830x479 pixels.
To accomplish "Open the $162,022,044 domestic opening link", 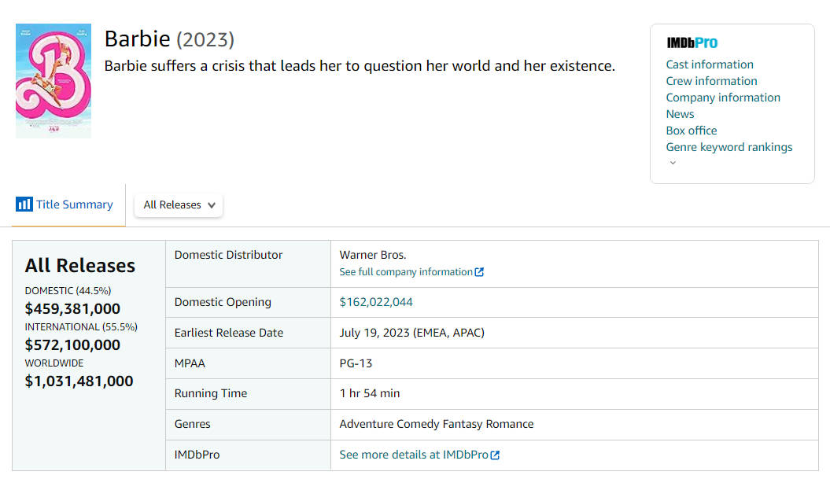I will pyautogui.click(x=375, y=302).
